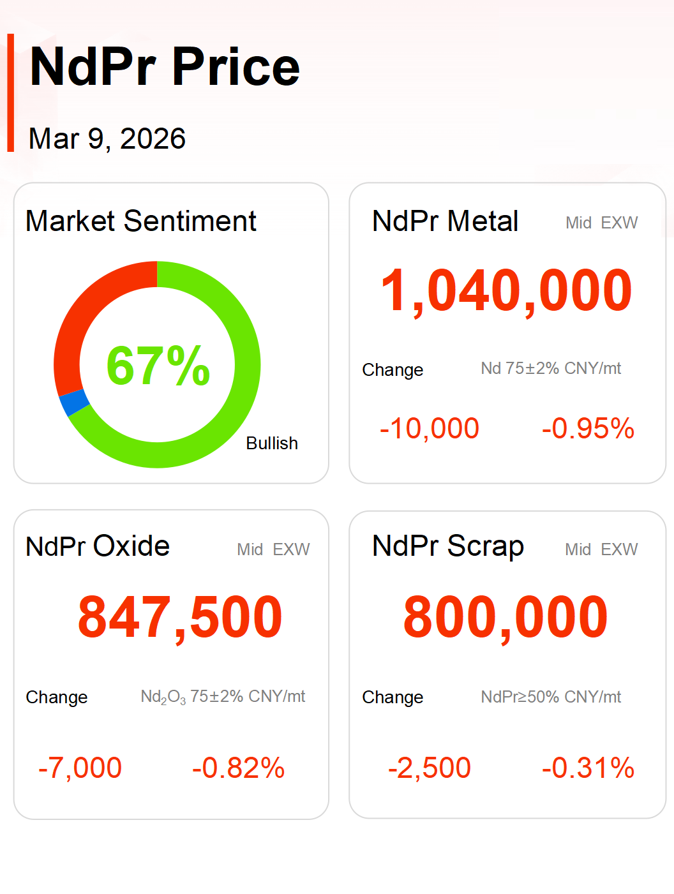Open the NdPr Oxide card title
Image resolution: width=674 pixels, height=894 pixels.
pyautogui.click(x=98, y=546)
